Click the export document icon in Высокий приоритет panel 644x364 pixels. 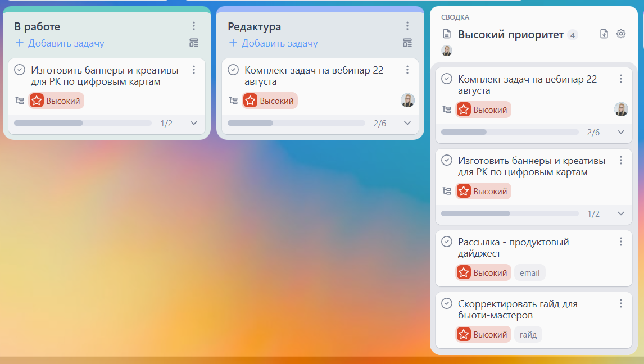604,34
